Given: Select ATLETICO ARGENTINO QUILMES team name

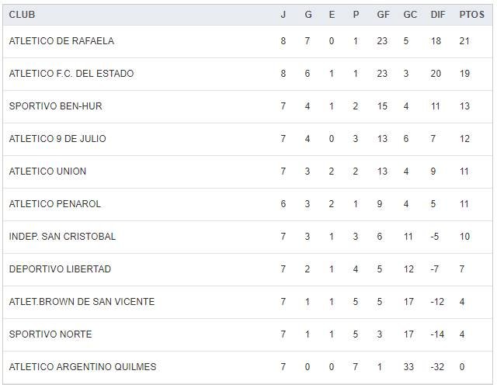Looking at the screenshot, I should 82,367.
